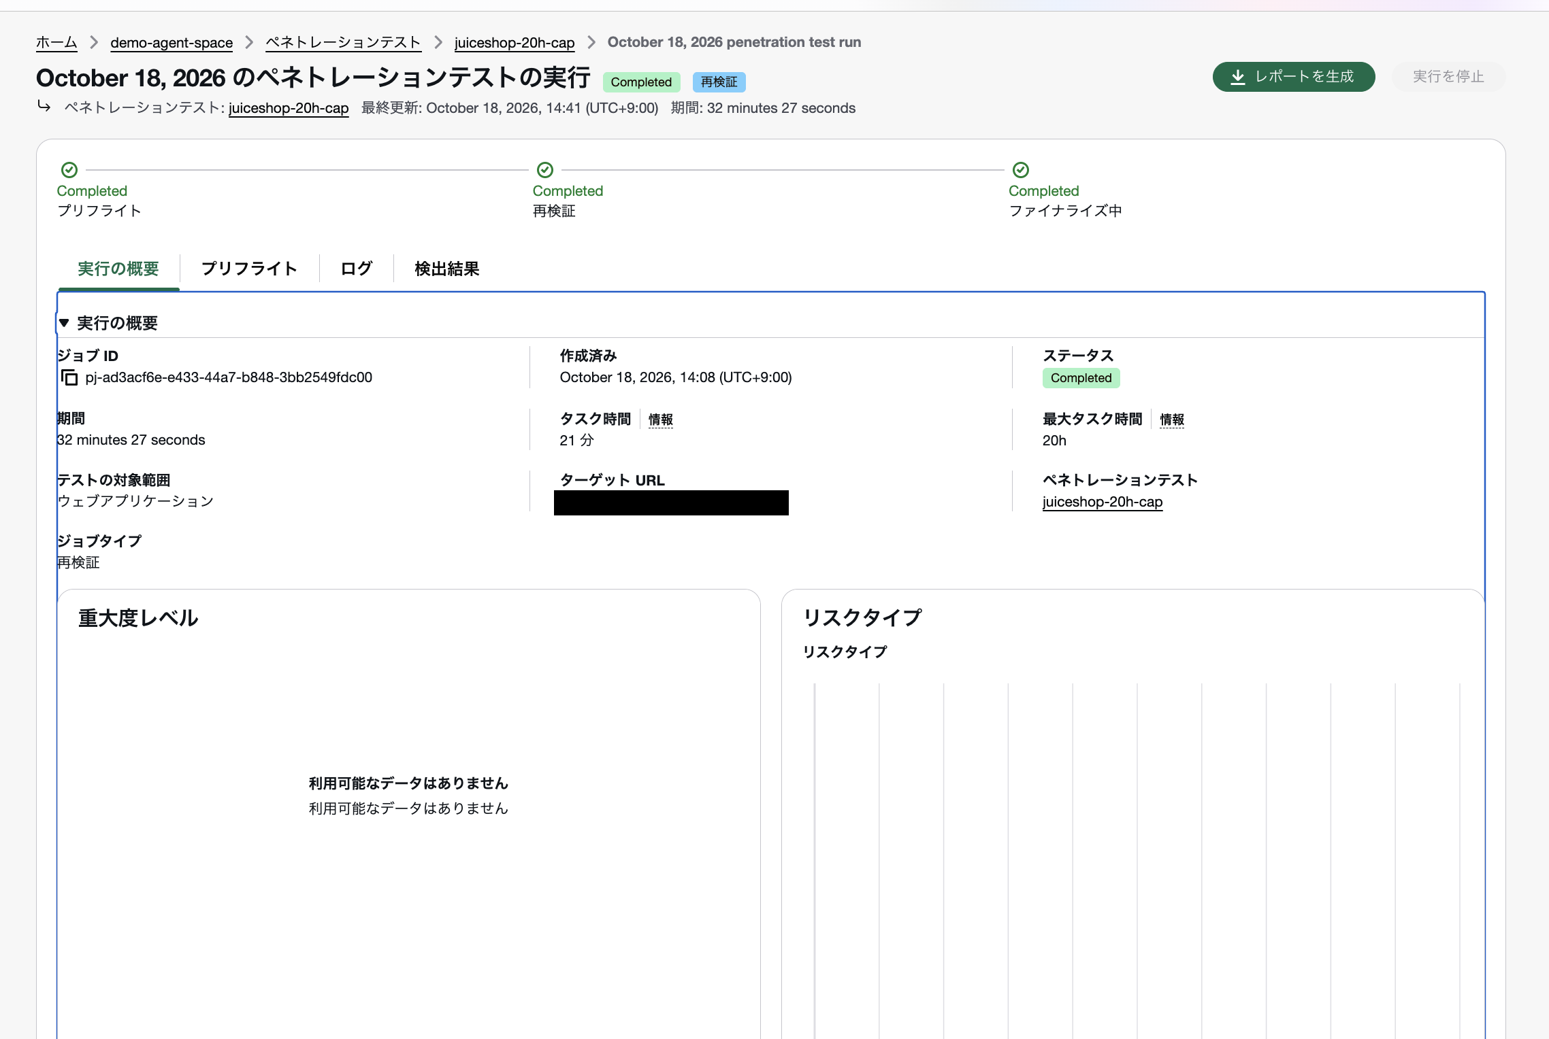
Task: Go to ホーム breadcrumb link
Action: coord(56,42)
